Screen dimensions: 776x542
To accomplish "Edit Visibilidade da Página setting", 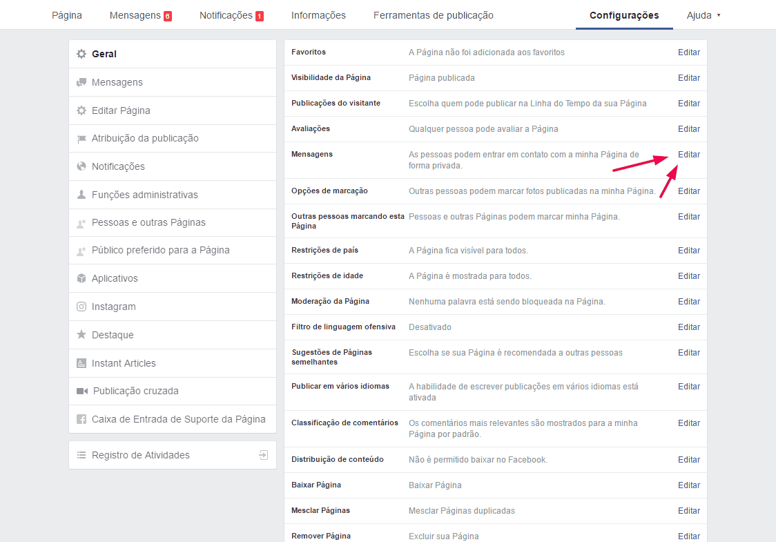I will tap(689, 78).
